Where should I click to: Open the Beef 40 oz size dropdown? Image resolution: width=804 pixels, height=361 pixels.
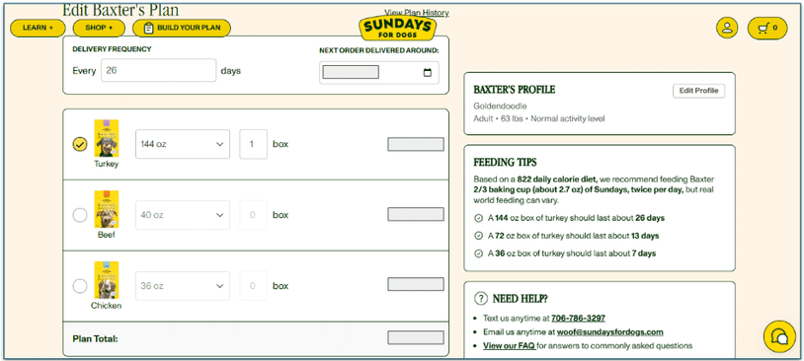(x=183, y=215)
